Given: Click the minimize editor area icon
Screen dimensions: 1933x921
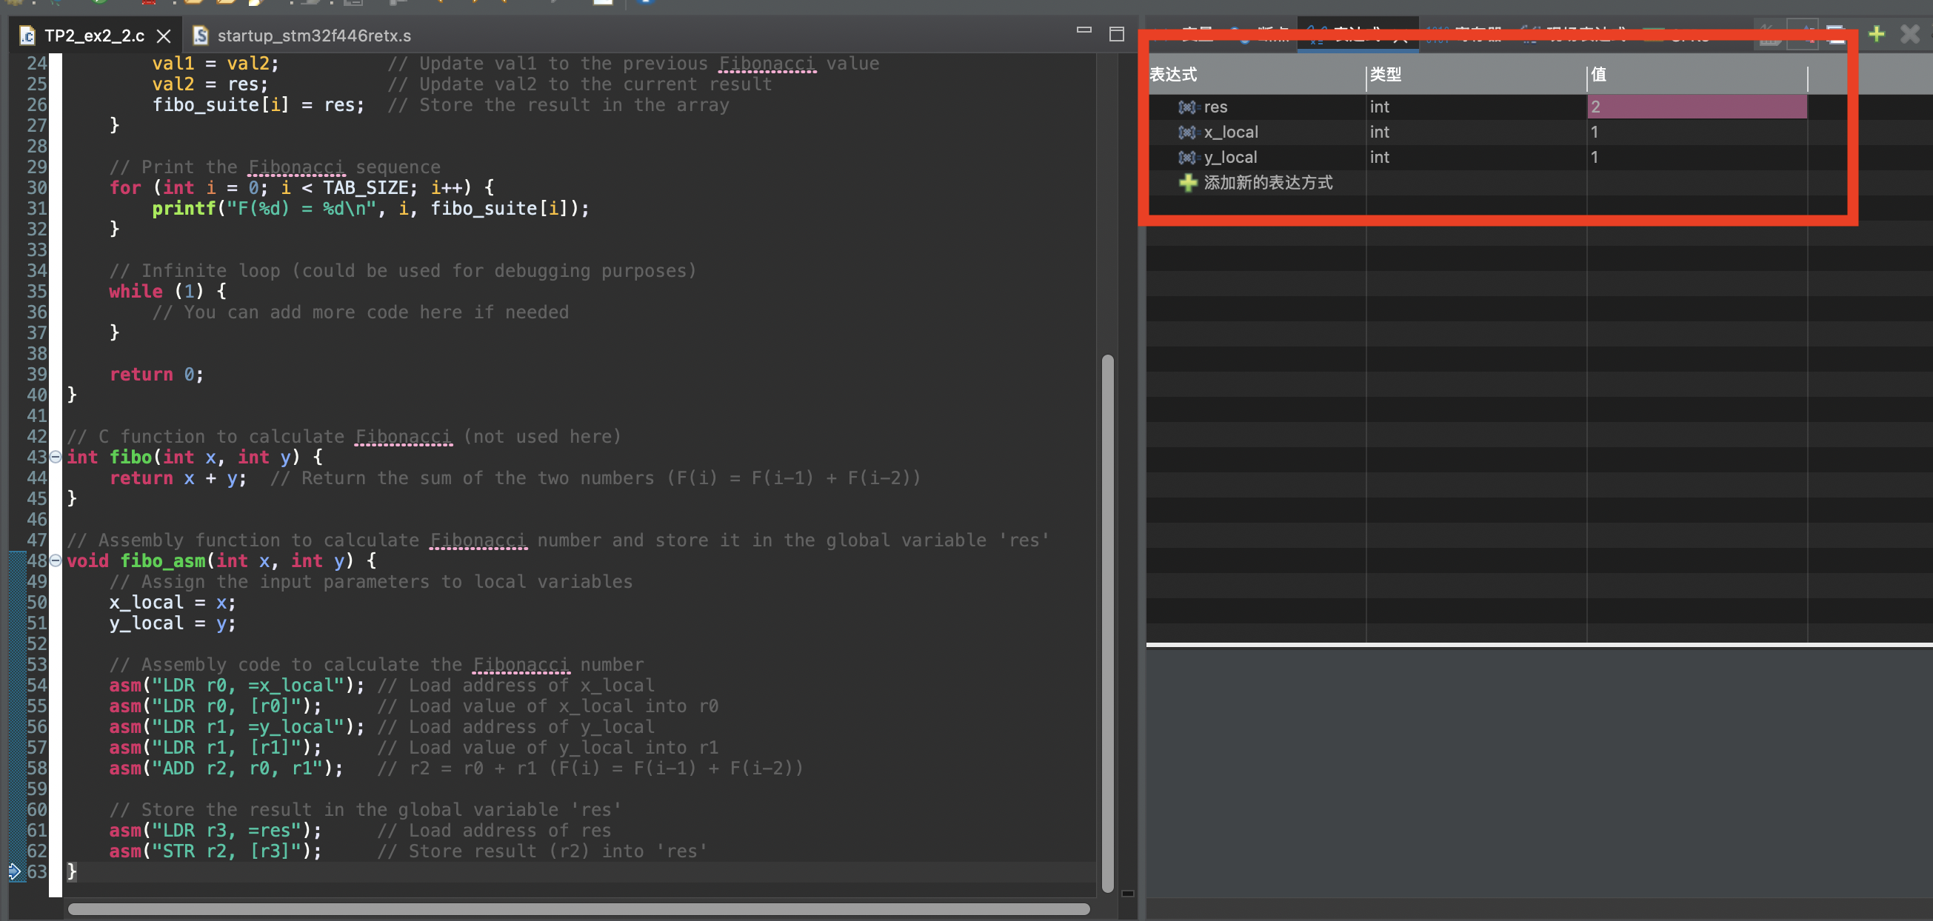Looking at the screenshot, I should point(1084,30).
